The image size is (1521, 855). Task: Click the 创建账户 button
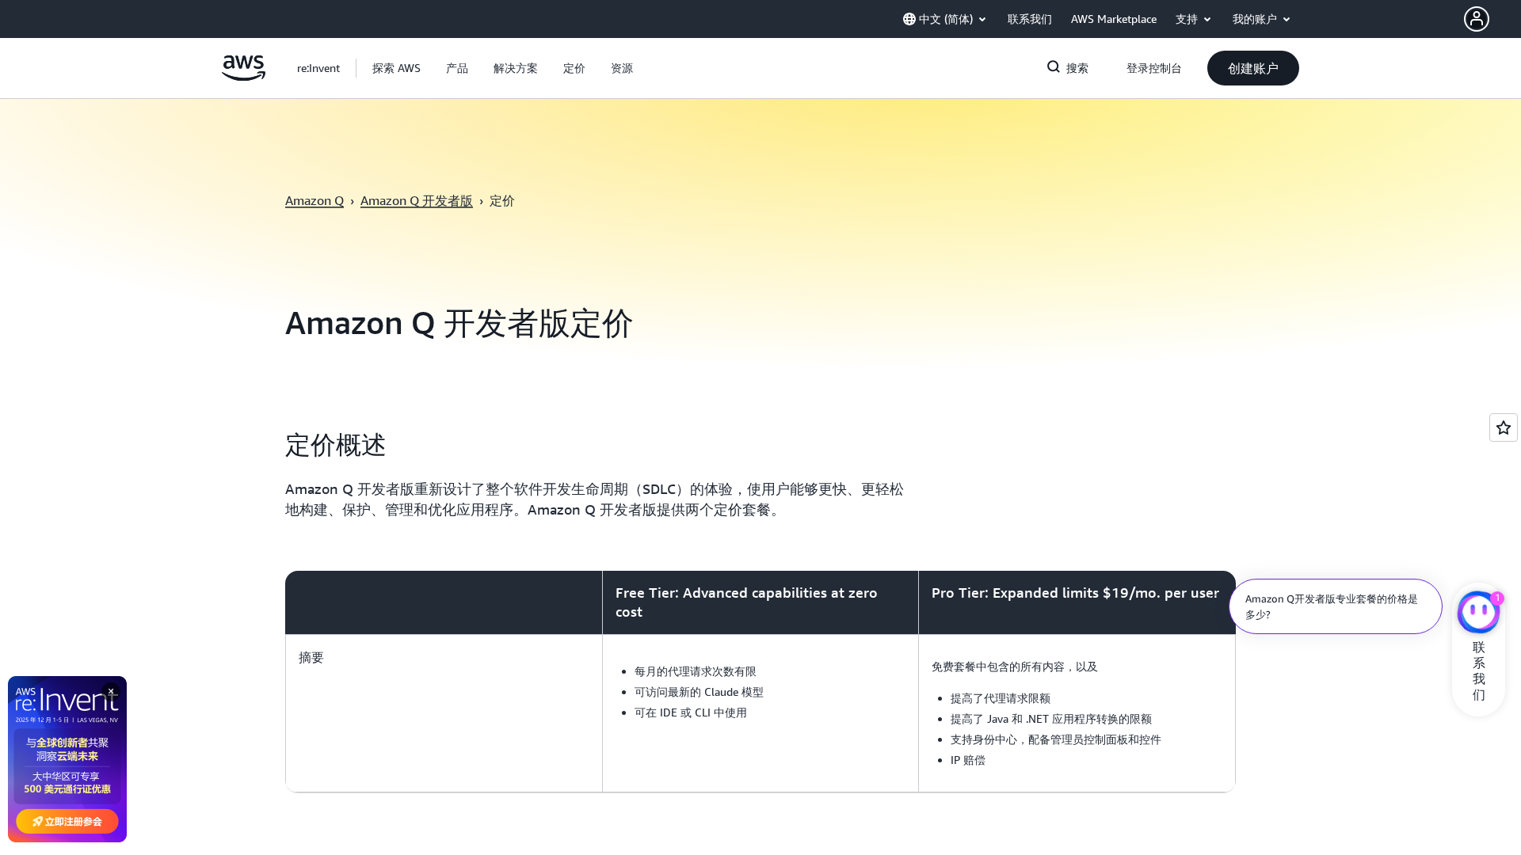[1252, 68]
